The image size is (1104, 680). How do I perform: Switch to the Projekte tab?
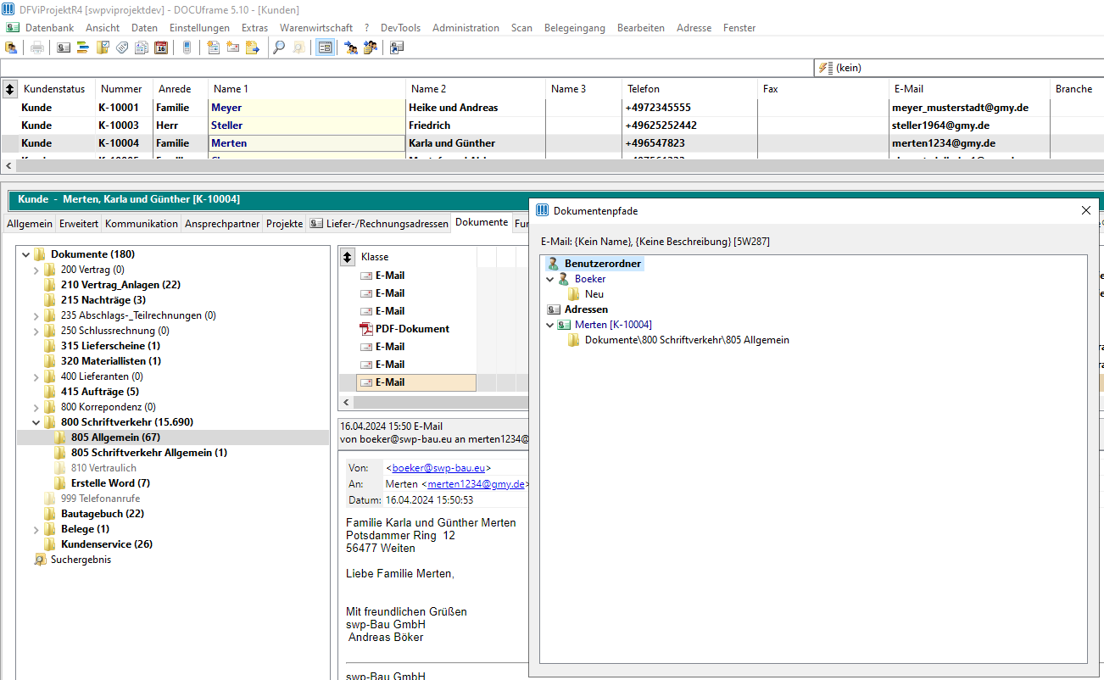pos(285,224)
